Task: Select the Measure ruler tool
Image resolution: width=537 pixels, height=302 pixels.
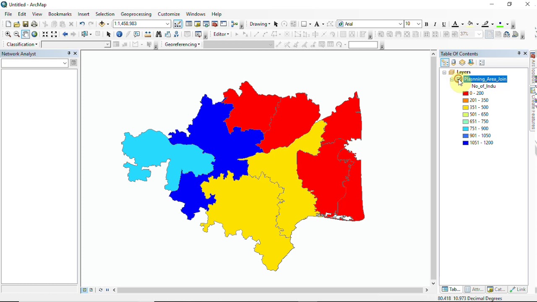Action: click(148, 34)
